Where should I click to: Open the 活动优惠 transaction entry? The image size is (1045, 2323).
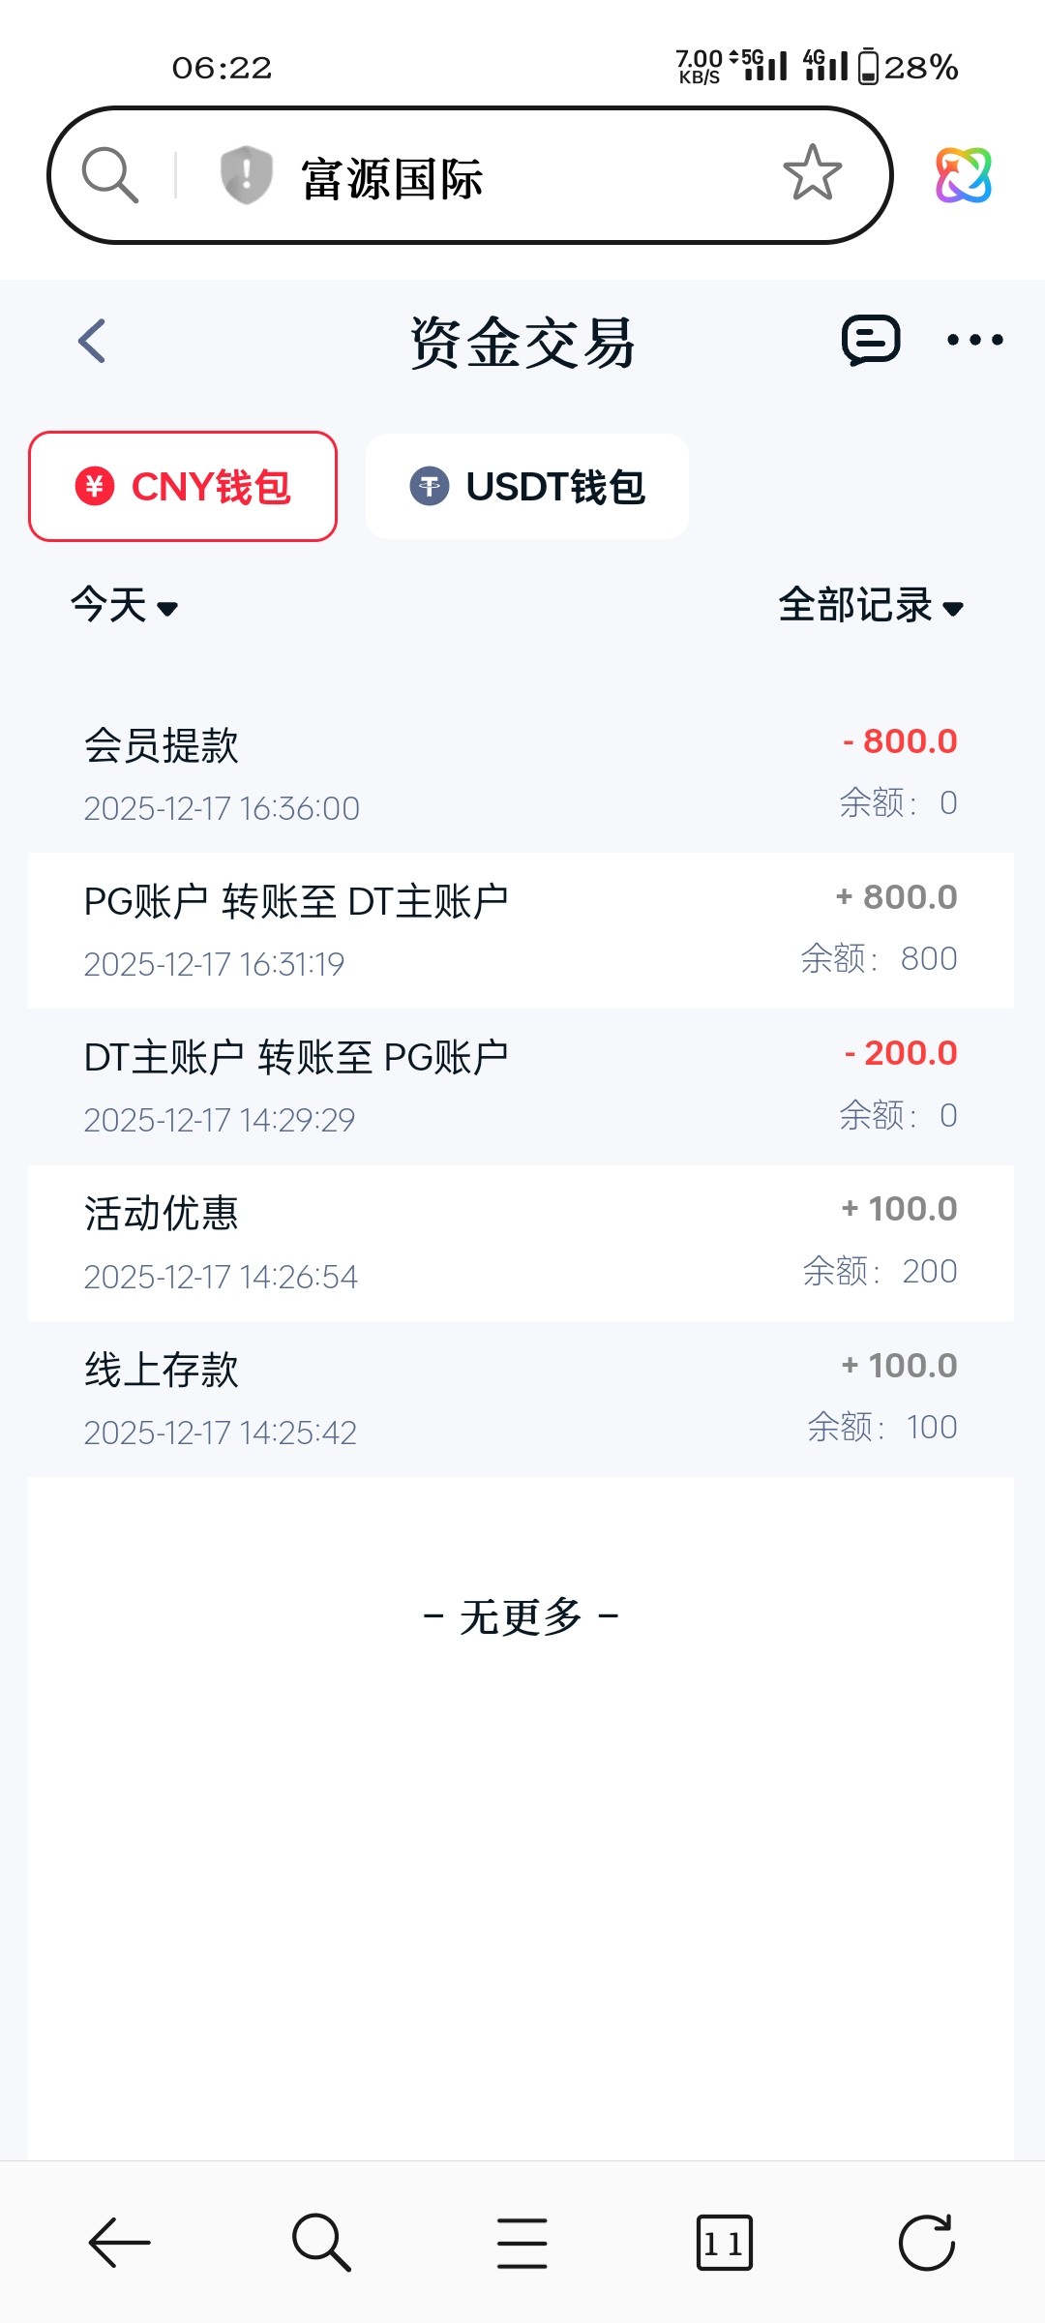[521, 1243]
